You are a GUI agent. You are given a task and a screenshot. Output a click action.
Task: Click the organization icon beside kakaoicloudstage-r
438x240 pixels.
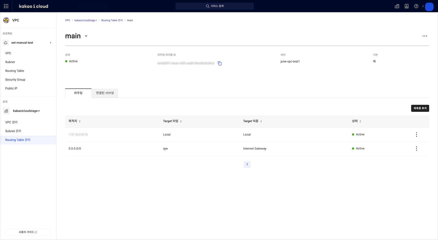click(x=6, y=111)
